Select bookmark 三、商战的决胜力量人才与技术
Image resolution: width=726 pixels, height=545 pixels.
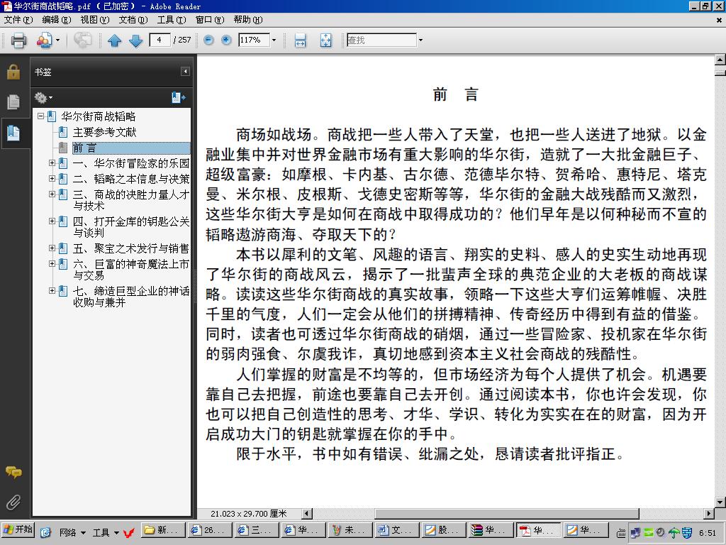(x=131, y=200)
